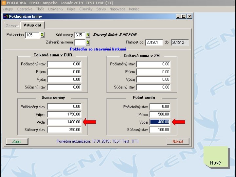Click the text Stravný lístok 3.50 EUR
The width and height of the screenshot is (236, 177).
pos(115,35)
